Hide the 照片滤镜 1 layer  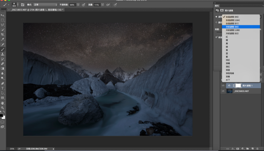(x=223, y=86)
